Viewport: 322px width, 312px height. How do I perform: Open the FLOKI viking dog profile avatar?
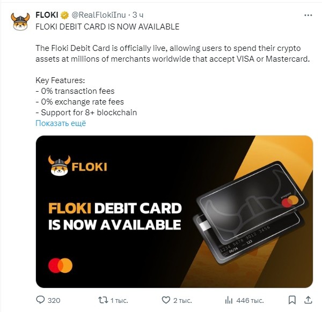click(20, 21)
